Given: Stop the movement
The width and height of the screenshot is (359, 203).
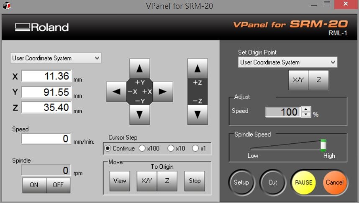Looking at the screenshot, I should click(195, 181).
